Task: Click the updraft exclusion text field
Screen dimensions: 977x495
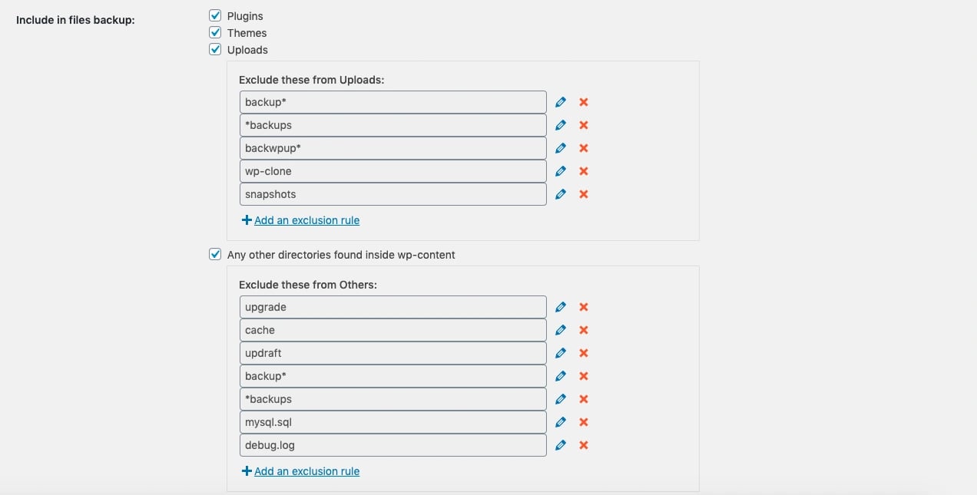Action: [x=392, y=353]
